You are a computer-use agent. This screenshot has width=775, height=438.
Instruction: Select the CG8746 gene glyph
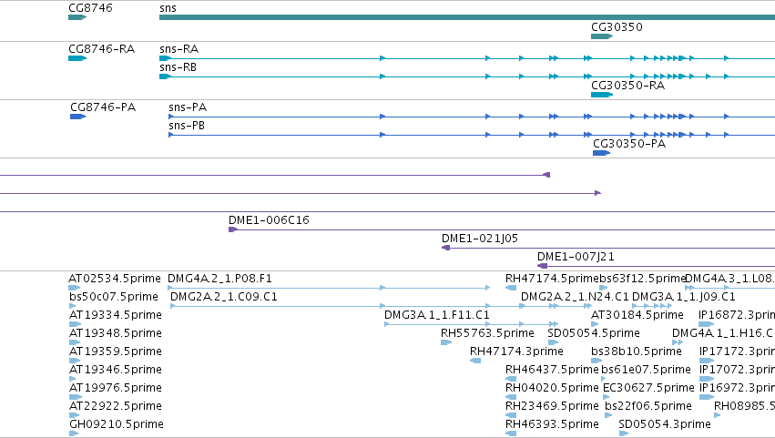point(77,17)
